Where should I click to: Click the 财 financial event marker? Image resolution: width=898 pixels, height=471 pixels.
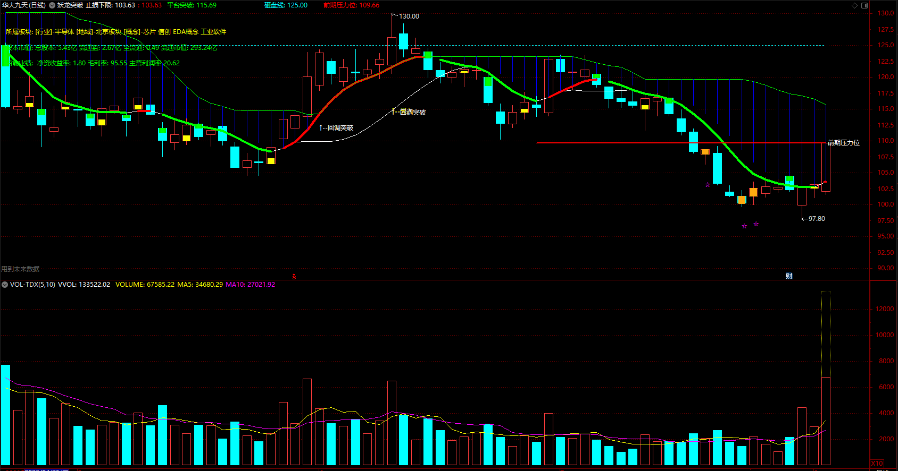click(x=789, y=276)
